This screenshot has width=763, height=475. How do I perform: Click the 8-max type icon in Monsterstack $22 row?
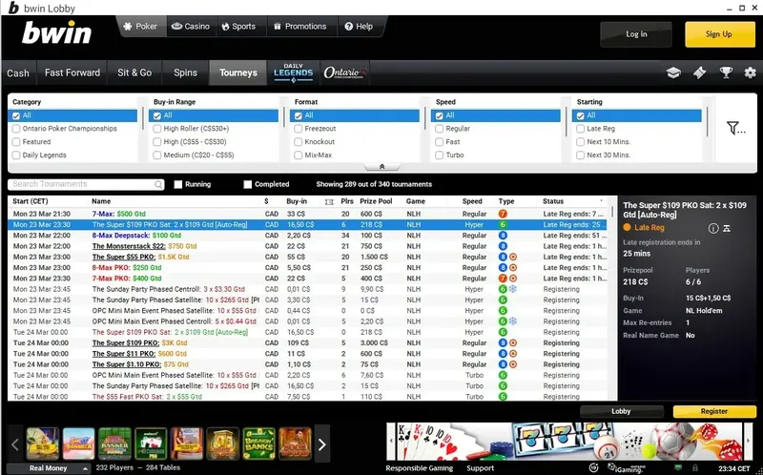[503, 246]
